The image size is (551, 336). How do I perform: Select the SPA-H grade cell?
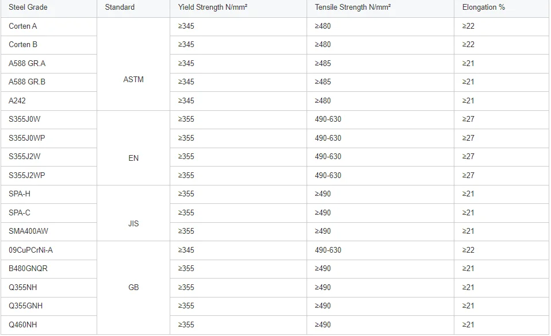(20, 194)
